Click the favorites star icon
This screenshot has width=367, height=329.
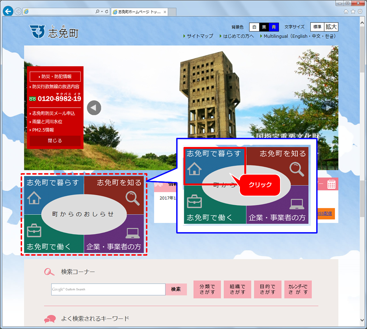point(353,11)
